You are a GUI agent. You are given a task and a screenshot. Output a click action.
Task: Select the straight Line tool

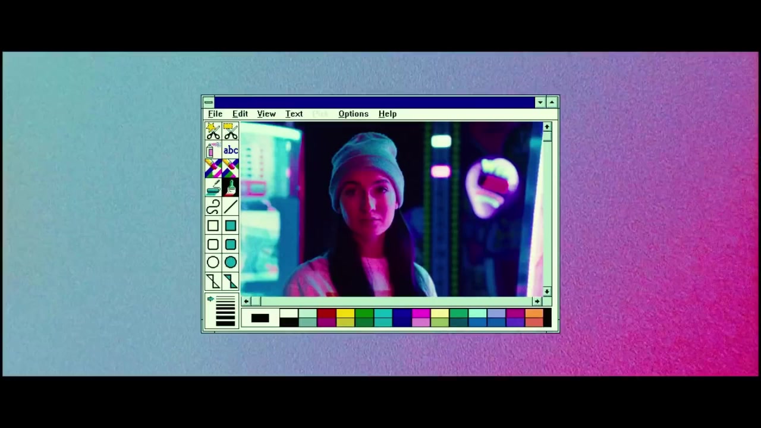coord(231,207)
